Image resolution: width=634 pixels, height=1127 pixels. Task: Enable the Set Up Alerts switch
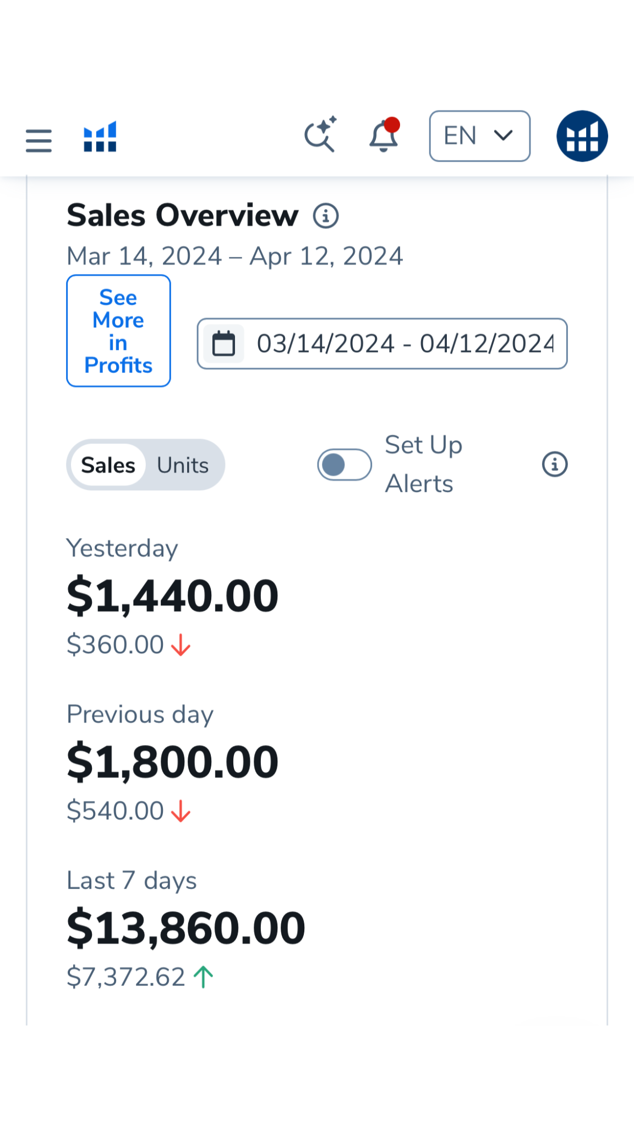tap(345, 465)
